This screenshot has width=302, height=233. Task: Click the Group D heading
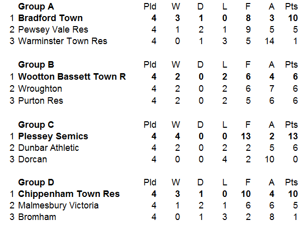coord(36,182)
